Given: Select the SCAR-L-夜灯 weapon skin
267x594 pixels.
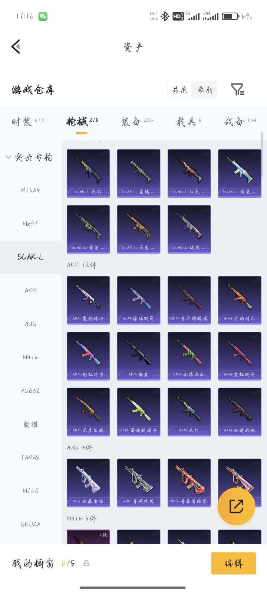Looking at the screenshot, I should coord(88,173).
